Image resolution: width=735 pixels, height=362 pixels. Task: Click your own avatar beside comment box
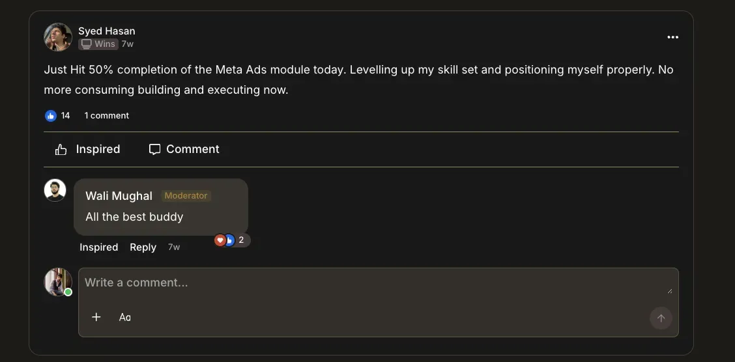(57, 282)
